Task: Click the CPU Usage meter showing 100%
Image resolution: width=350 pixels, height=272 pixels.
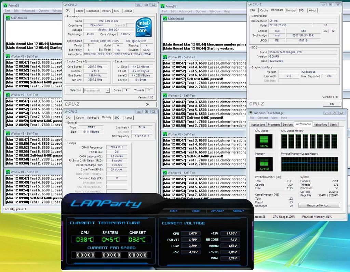Action: (264, 141)
